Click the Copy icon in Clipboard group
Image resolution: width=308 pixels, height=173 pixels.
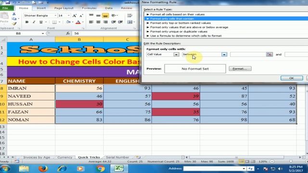(x=14, y=19)
